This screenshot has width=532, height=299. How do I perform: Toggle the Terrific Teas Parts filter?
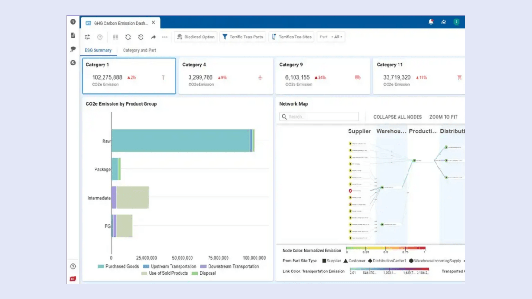[x=243, y=37]
